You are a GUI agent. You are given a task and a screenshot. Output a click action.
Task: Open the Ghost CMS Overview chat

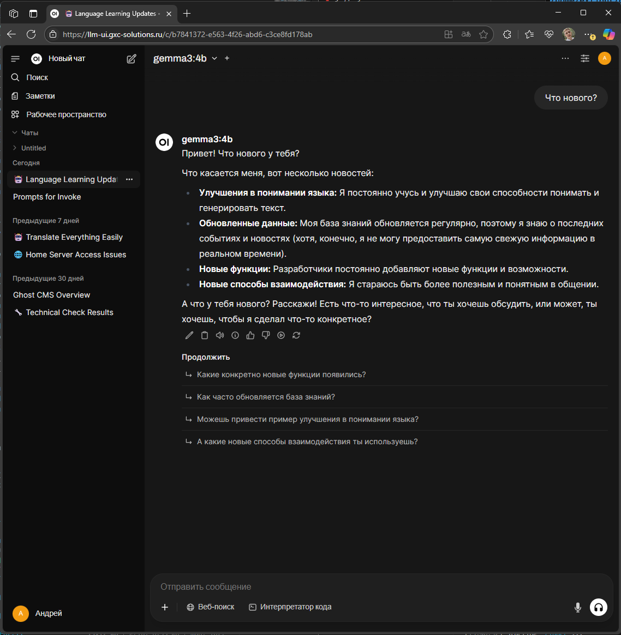[x=52, y=295]
